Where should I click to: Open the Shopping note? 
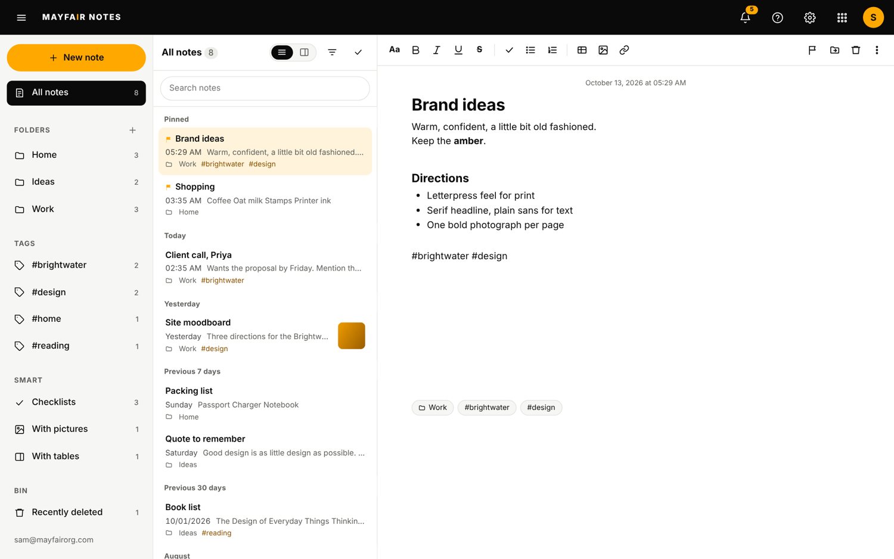(x=265, y=199)
